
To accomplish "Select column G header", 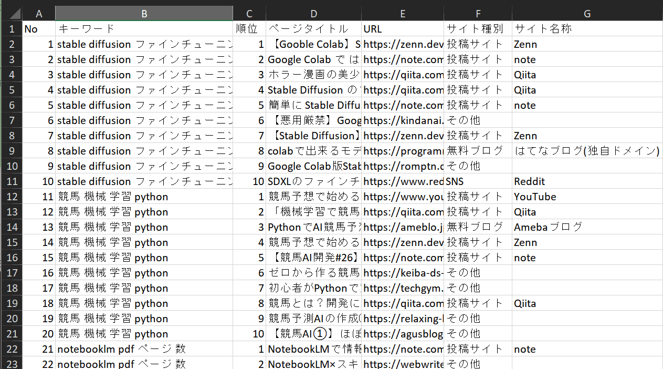I will tap(587, 14).
